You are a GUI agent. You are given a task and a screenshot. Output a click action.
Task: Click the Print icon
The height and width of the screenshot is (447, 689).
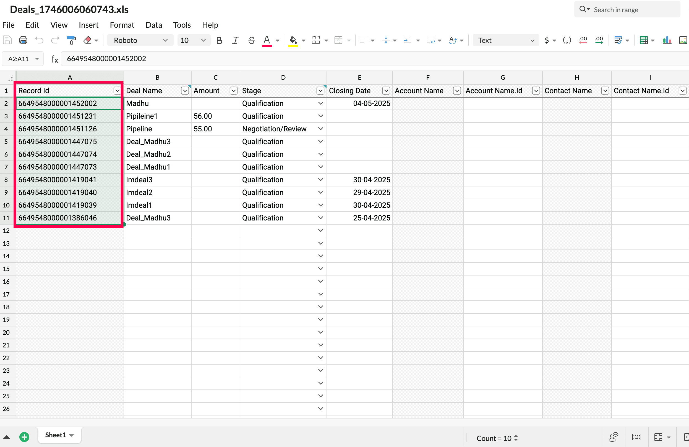[x=23, y=40]
